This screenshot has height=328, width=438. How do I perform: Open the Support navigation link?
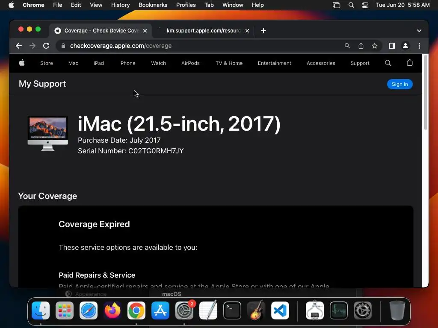tap(360, 63)
